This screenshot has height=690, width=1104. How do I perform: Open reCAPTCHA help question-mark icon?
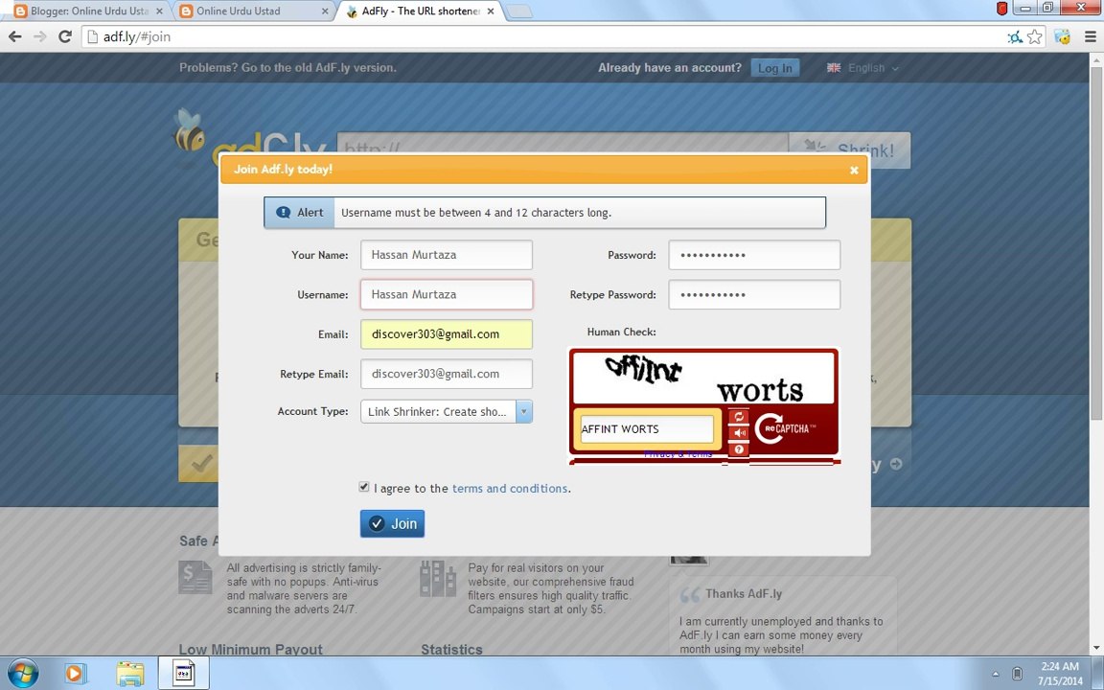tap(739, 449)
